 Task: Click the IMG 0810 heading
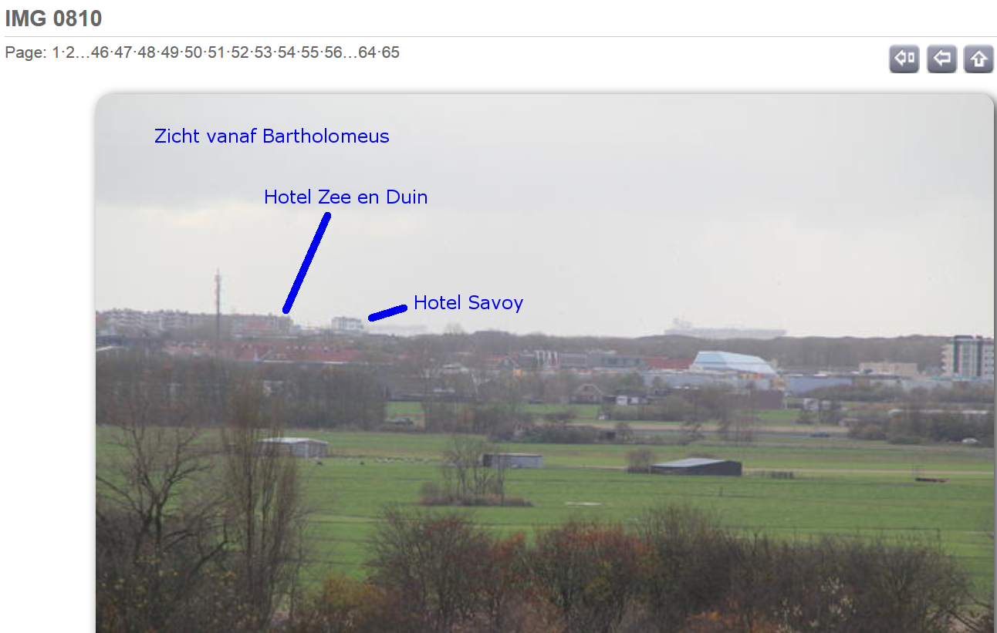[53, 19]
